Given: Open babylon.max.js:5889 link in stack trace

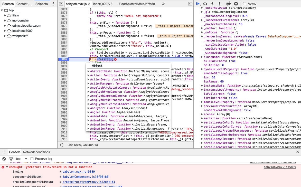Looking at the screenshot, I should coord(79,172).
